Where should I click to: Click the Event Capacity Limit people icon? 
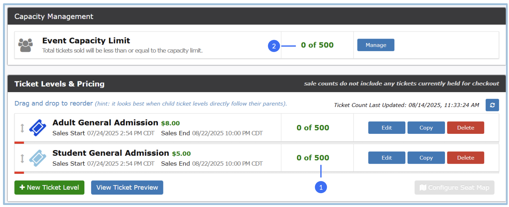click(26, 45)
